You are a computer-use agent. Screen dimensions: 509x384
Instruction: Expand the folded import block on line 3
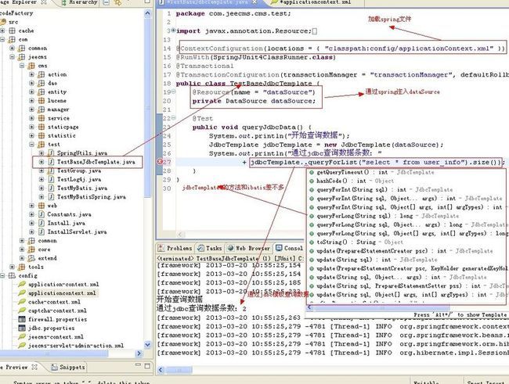point(174,31)
